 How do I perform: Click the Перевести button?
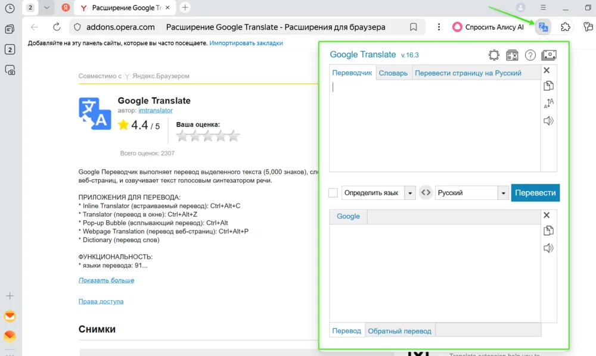click(535, 193)
